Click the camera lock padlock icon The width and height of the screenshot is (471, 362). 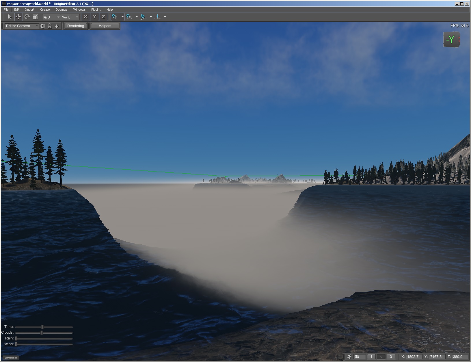(x=50, y=26)
